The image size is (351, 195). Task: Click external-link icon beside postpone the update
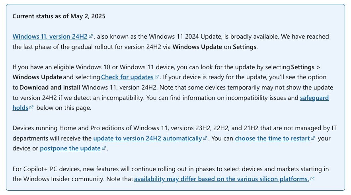(103, 148)
